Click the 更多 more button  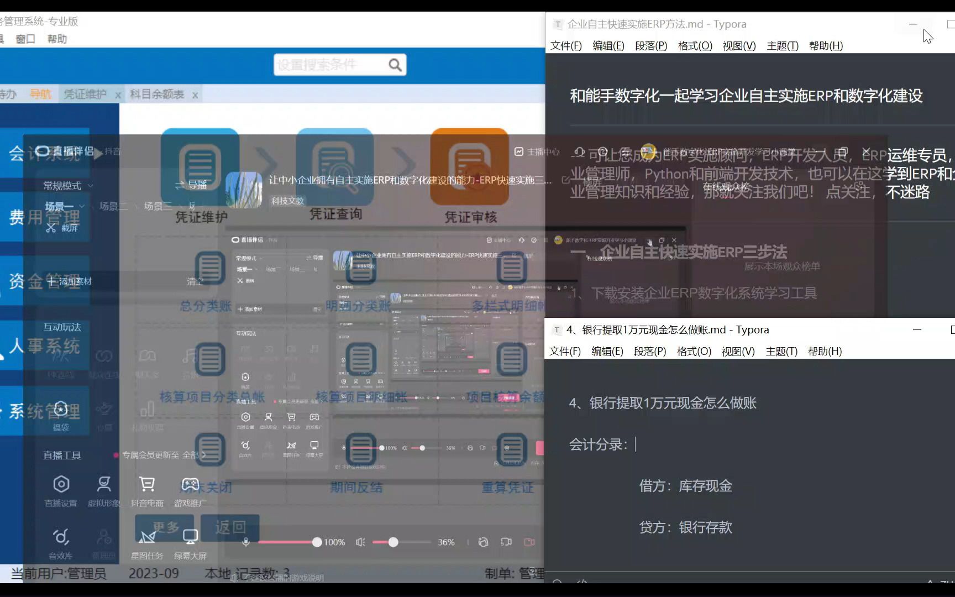[x=165, y=527]
